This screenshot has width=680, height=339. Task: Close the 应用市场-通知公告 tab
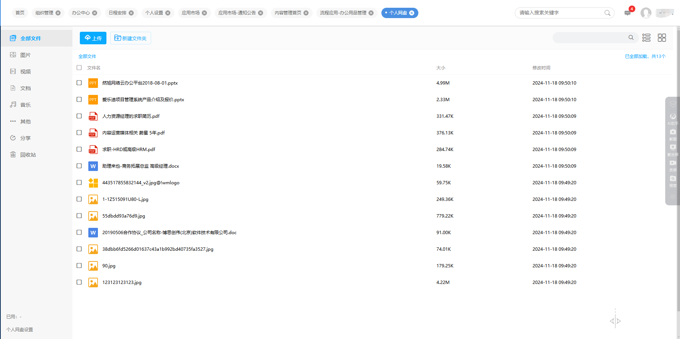261,13
